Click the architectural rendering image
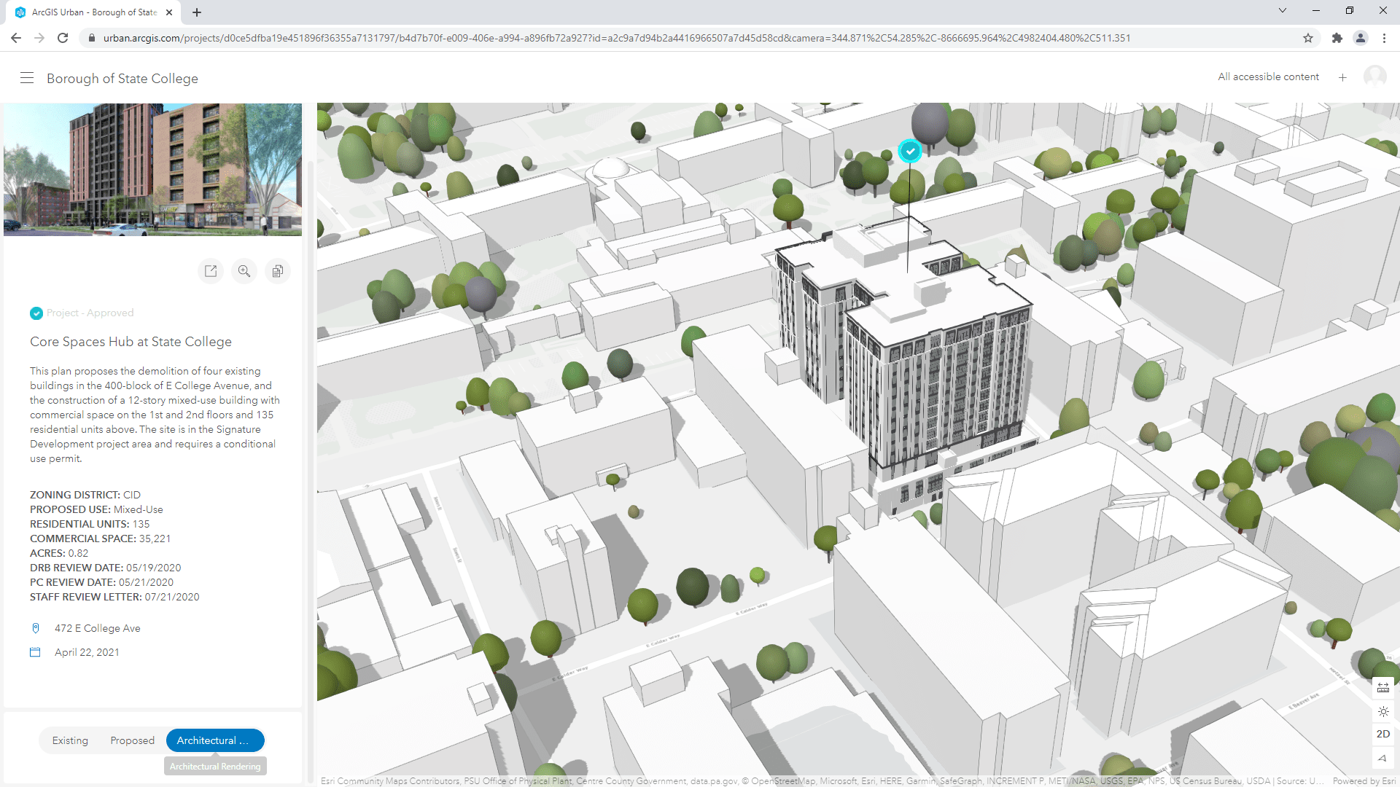1400x787 pixels. pos(152,169)
